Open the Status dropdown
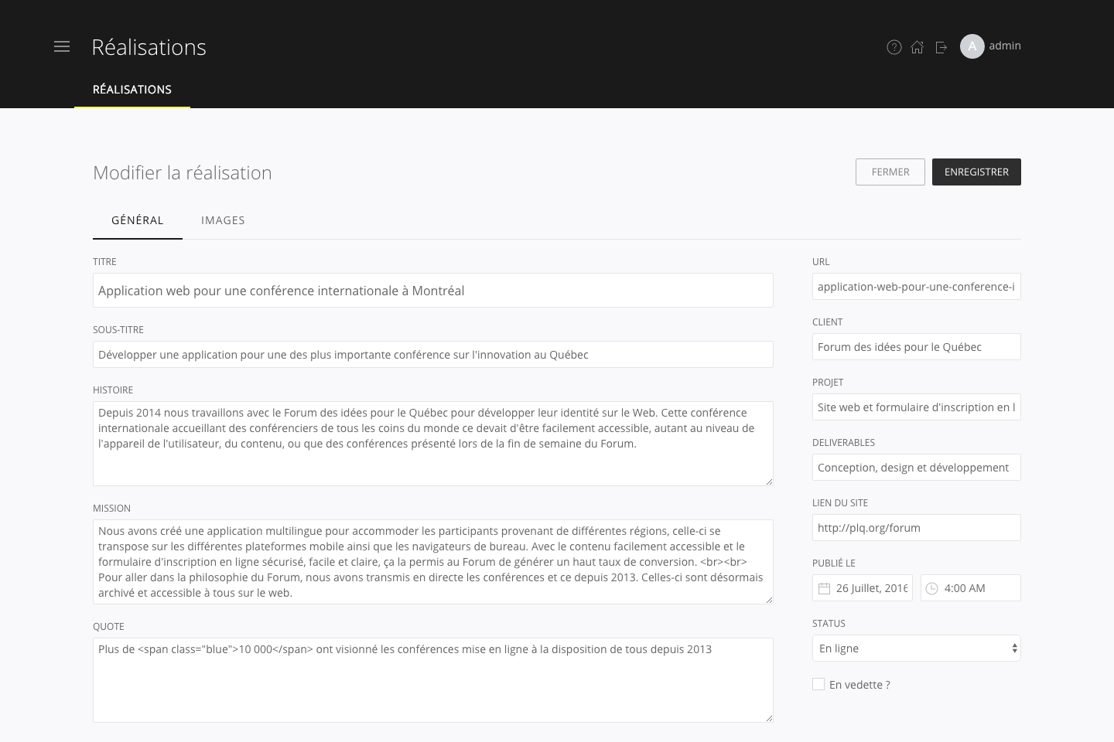The width and height of the screenshot is (1114, 742). click(x=916, y=648)
